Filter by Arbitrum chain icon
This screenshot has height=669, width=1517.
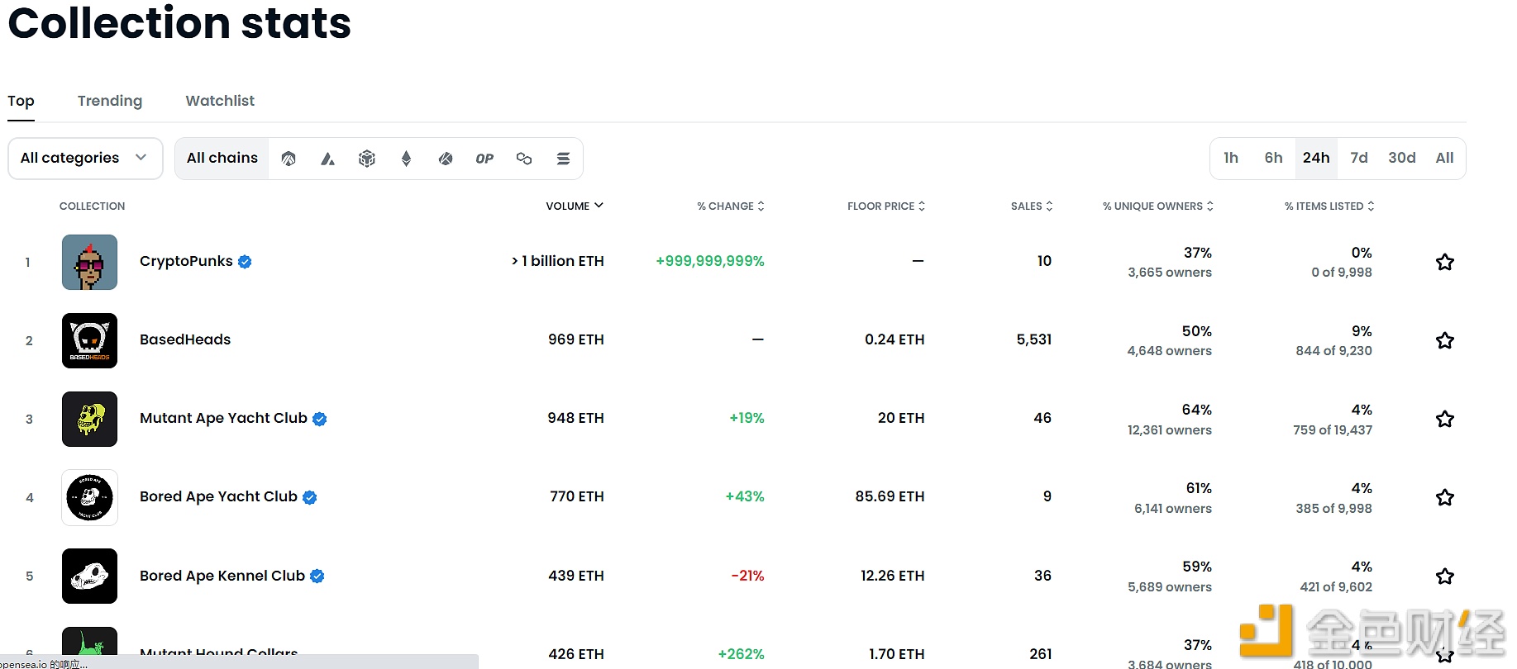coord(289,159)
